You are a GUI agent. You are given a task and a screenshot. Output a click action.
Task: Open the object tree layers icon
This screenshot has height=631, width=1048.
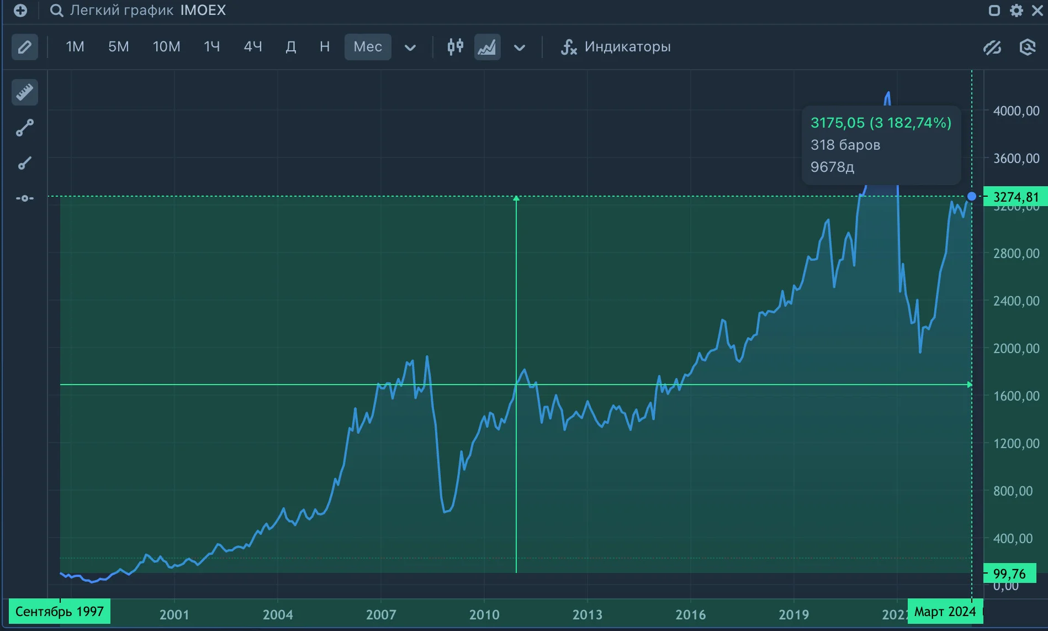click(1027, 48)
